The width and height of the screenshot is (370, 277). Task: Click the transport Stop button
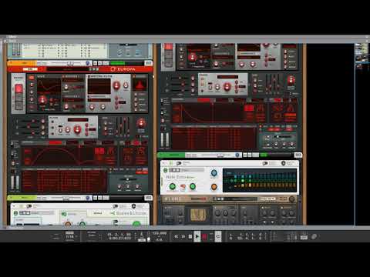point(190,236)
